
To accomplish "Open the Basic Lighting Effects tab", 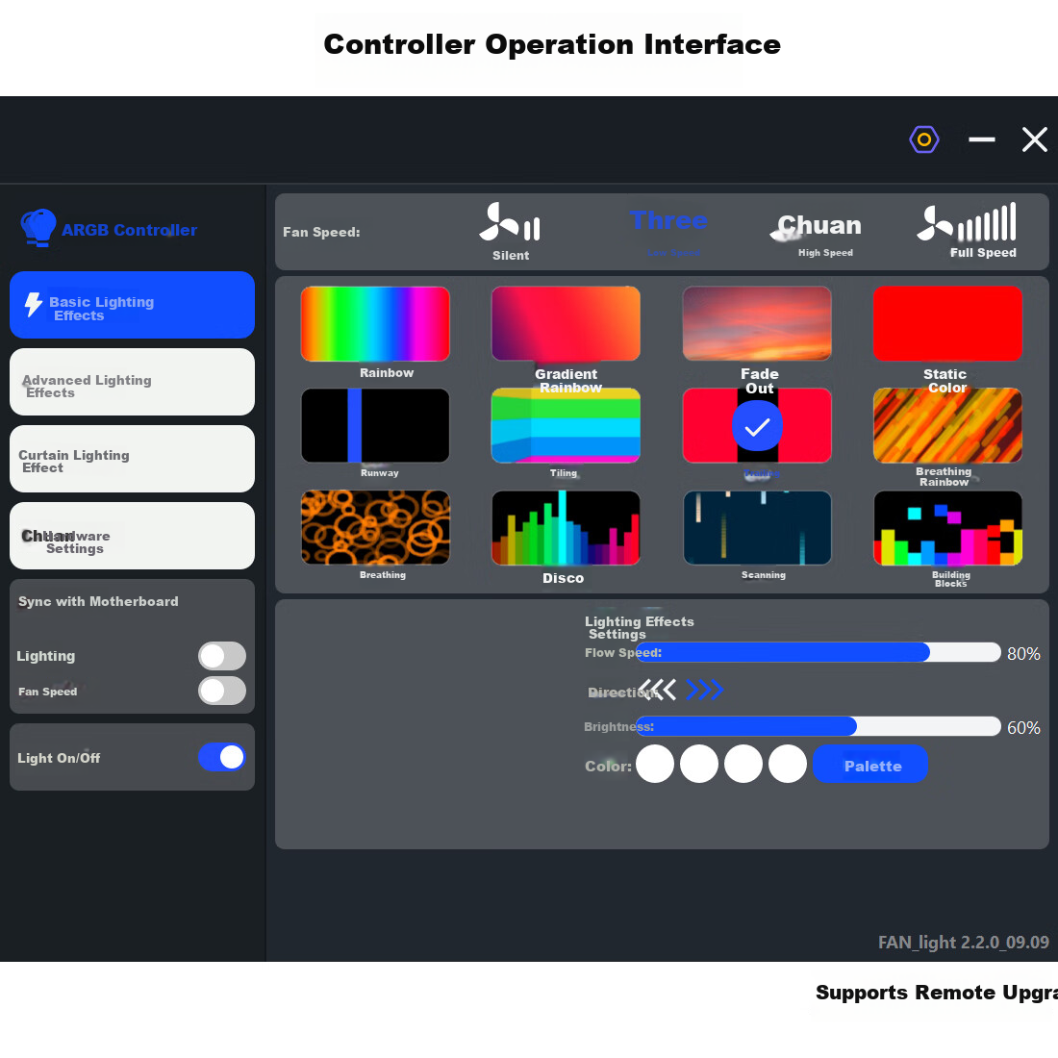I will pyautogui.click(x=133, y=305).
